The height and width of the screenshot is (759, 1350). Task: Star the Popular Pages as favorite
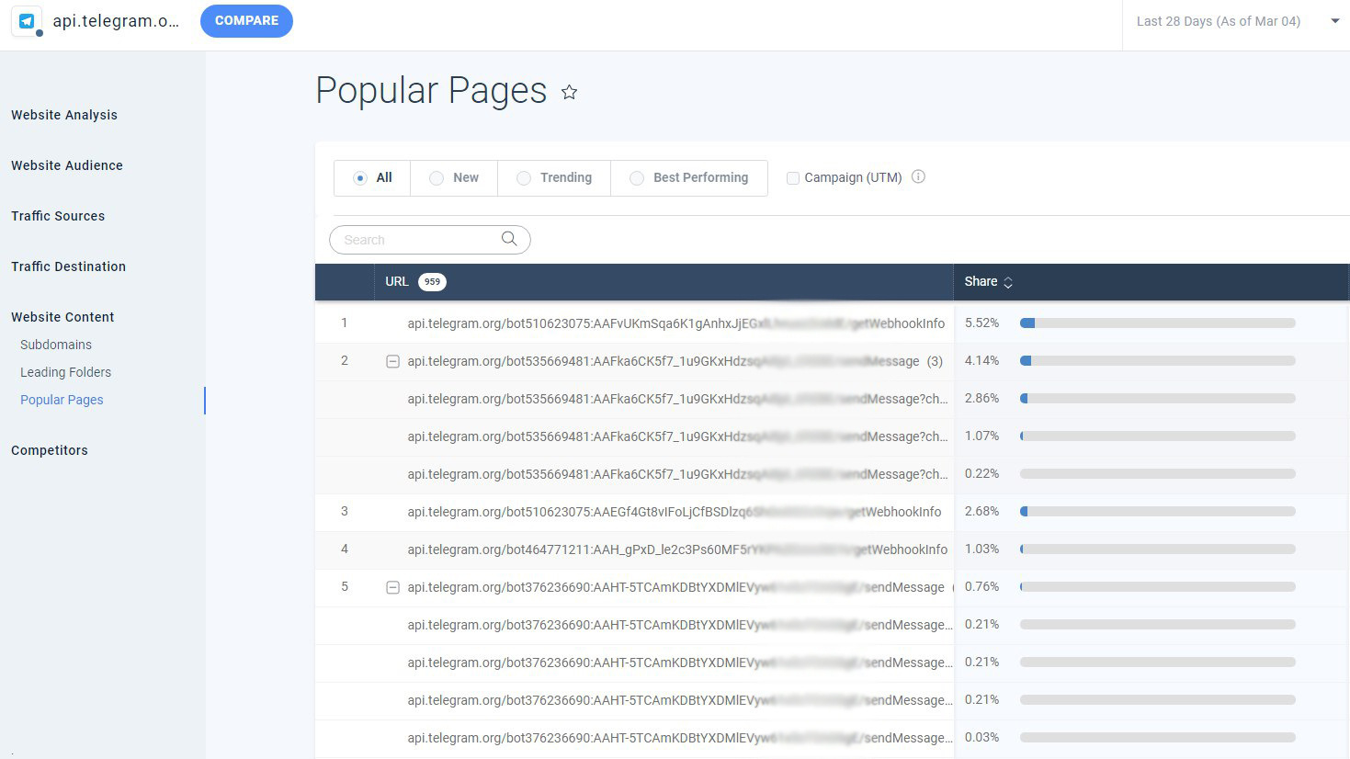coord(570,92)
